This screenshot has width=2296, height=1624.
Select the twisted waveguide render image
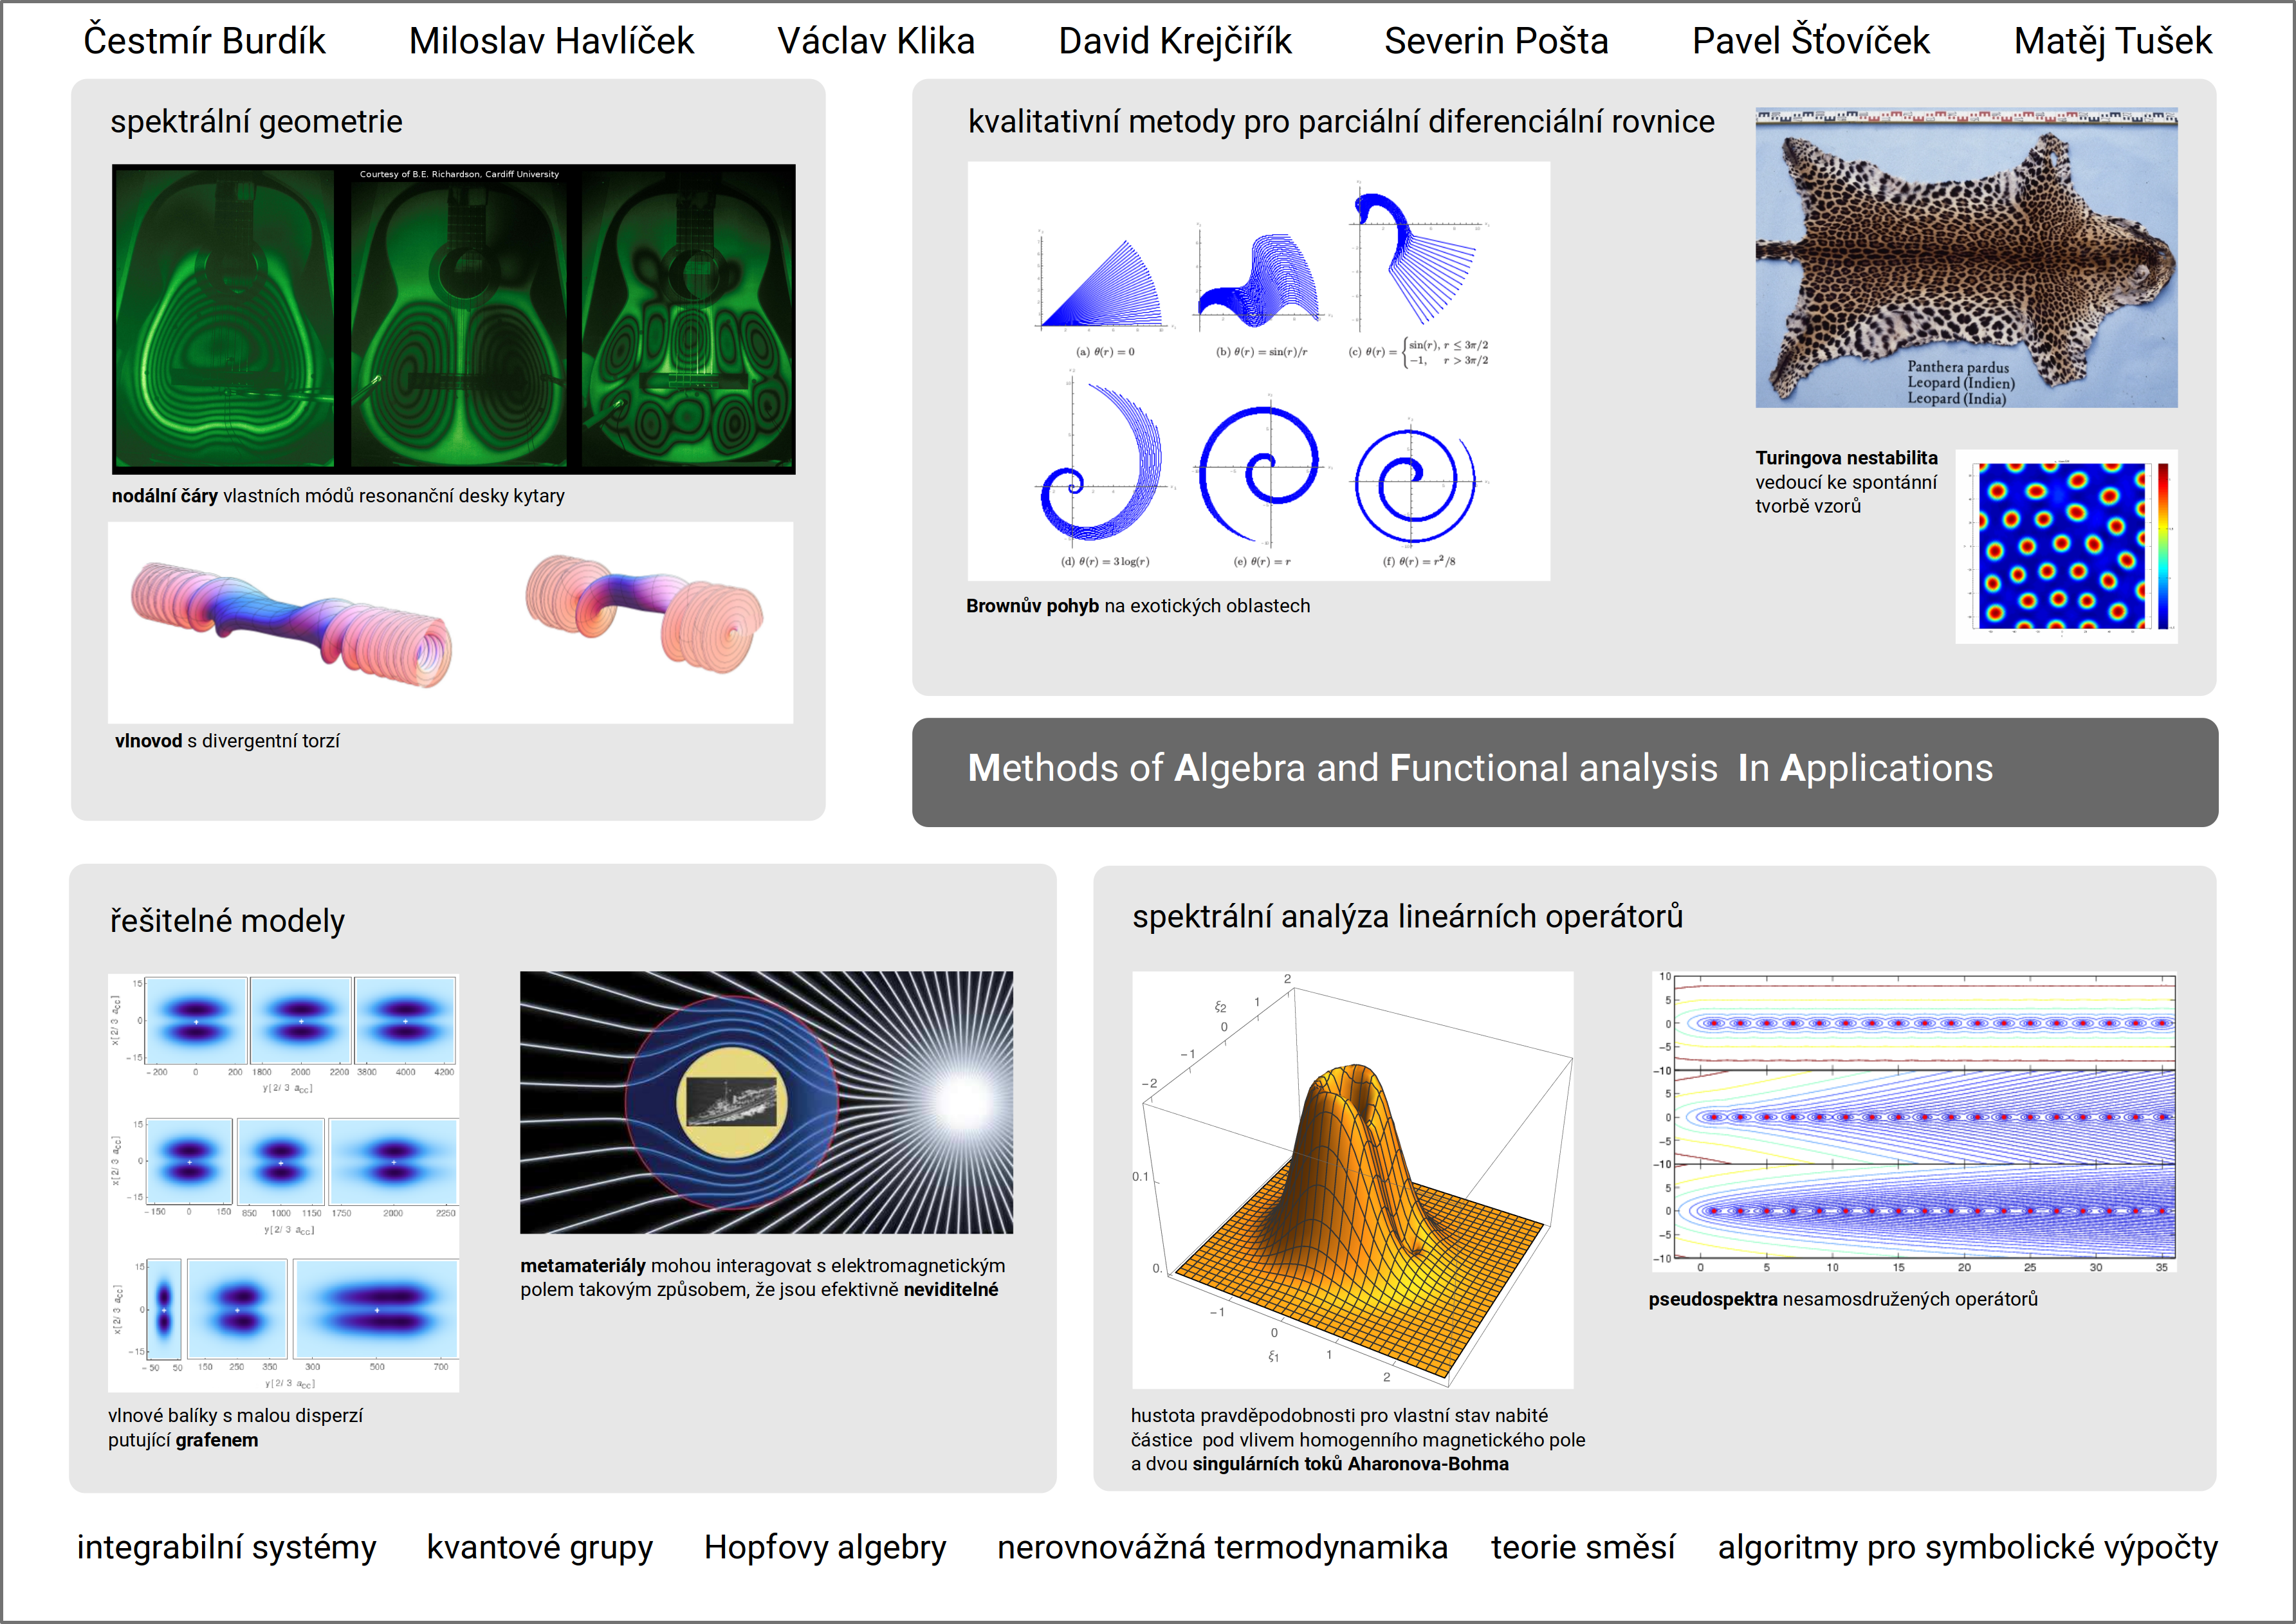(x=450, y=622)
